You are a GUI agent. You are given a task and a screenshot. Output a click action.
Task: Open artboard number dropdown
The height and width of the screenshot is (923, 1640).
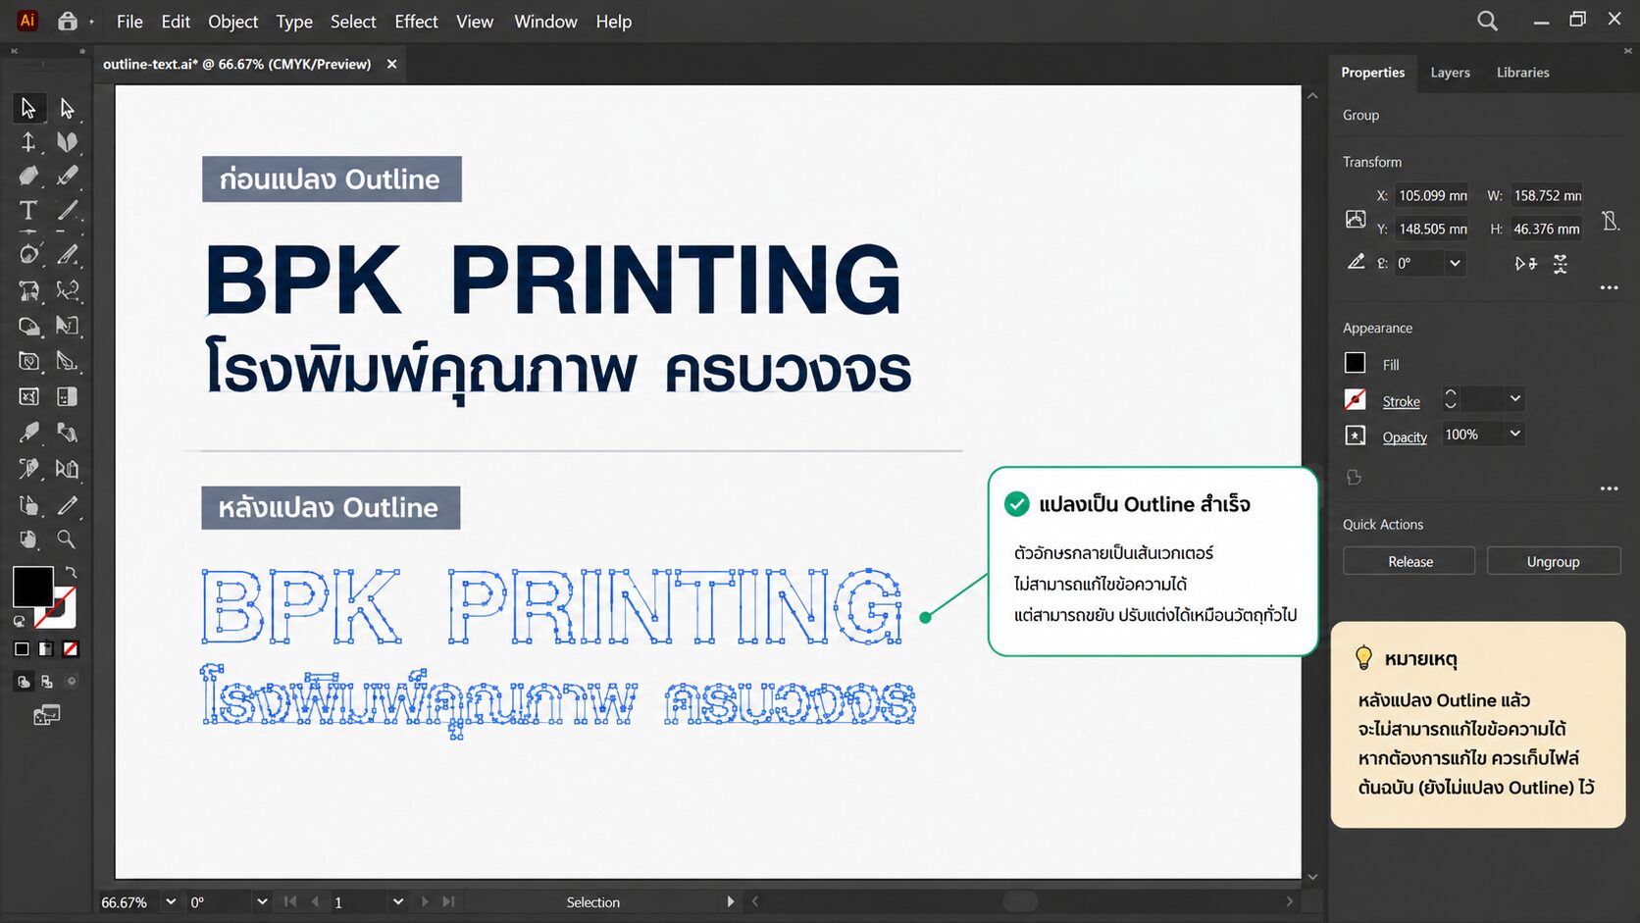point(397,902)
